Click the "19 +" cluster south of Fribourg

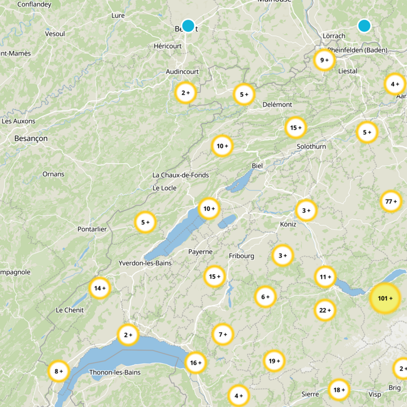(274, 360)
